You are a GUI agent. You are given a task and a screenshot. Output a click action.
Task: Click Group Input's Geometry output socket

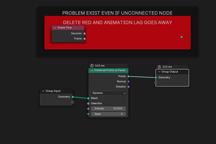point(73,97)
